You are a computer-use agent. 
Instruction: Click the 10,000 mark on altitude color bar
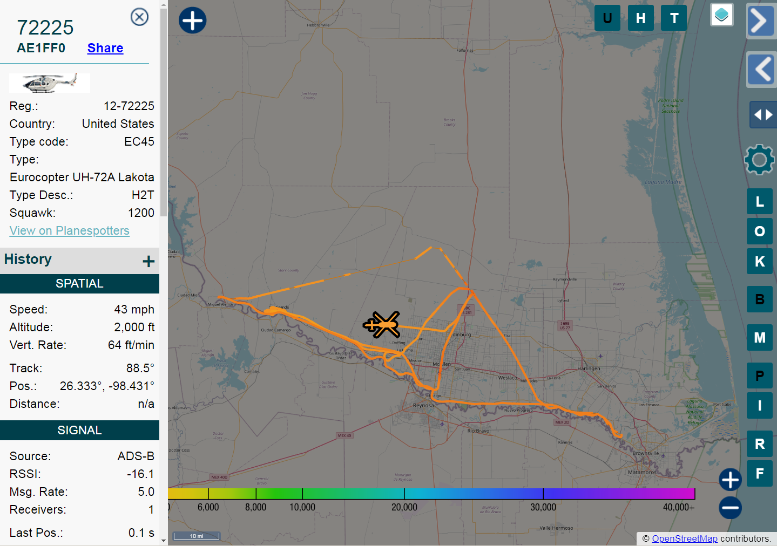click(x=302, y=507)
